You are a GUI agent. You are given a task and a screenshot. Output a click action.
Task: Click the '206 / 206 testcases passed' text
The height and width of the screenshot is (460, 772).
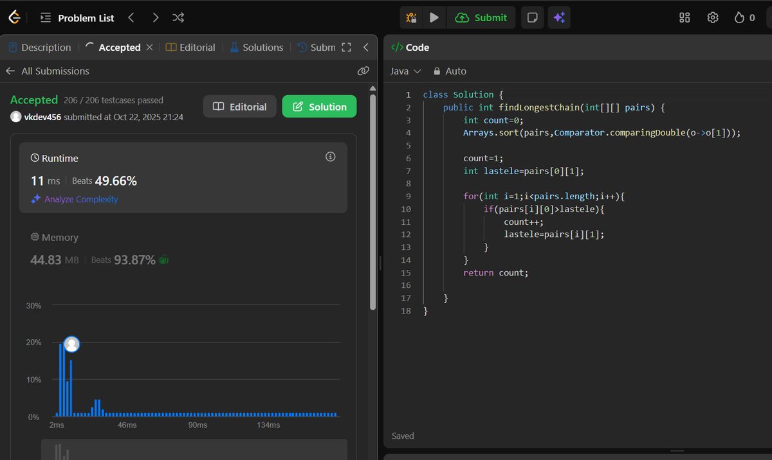tap(114, 100)
